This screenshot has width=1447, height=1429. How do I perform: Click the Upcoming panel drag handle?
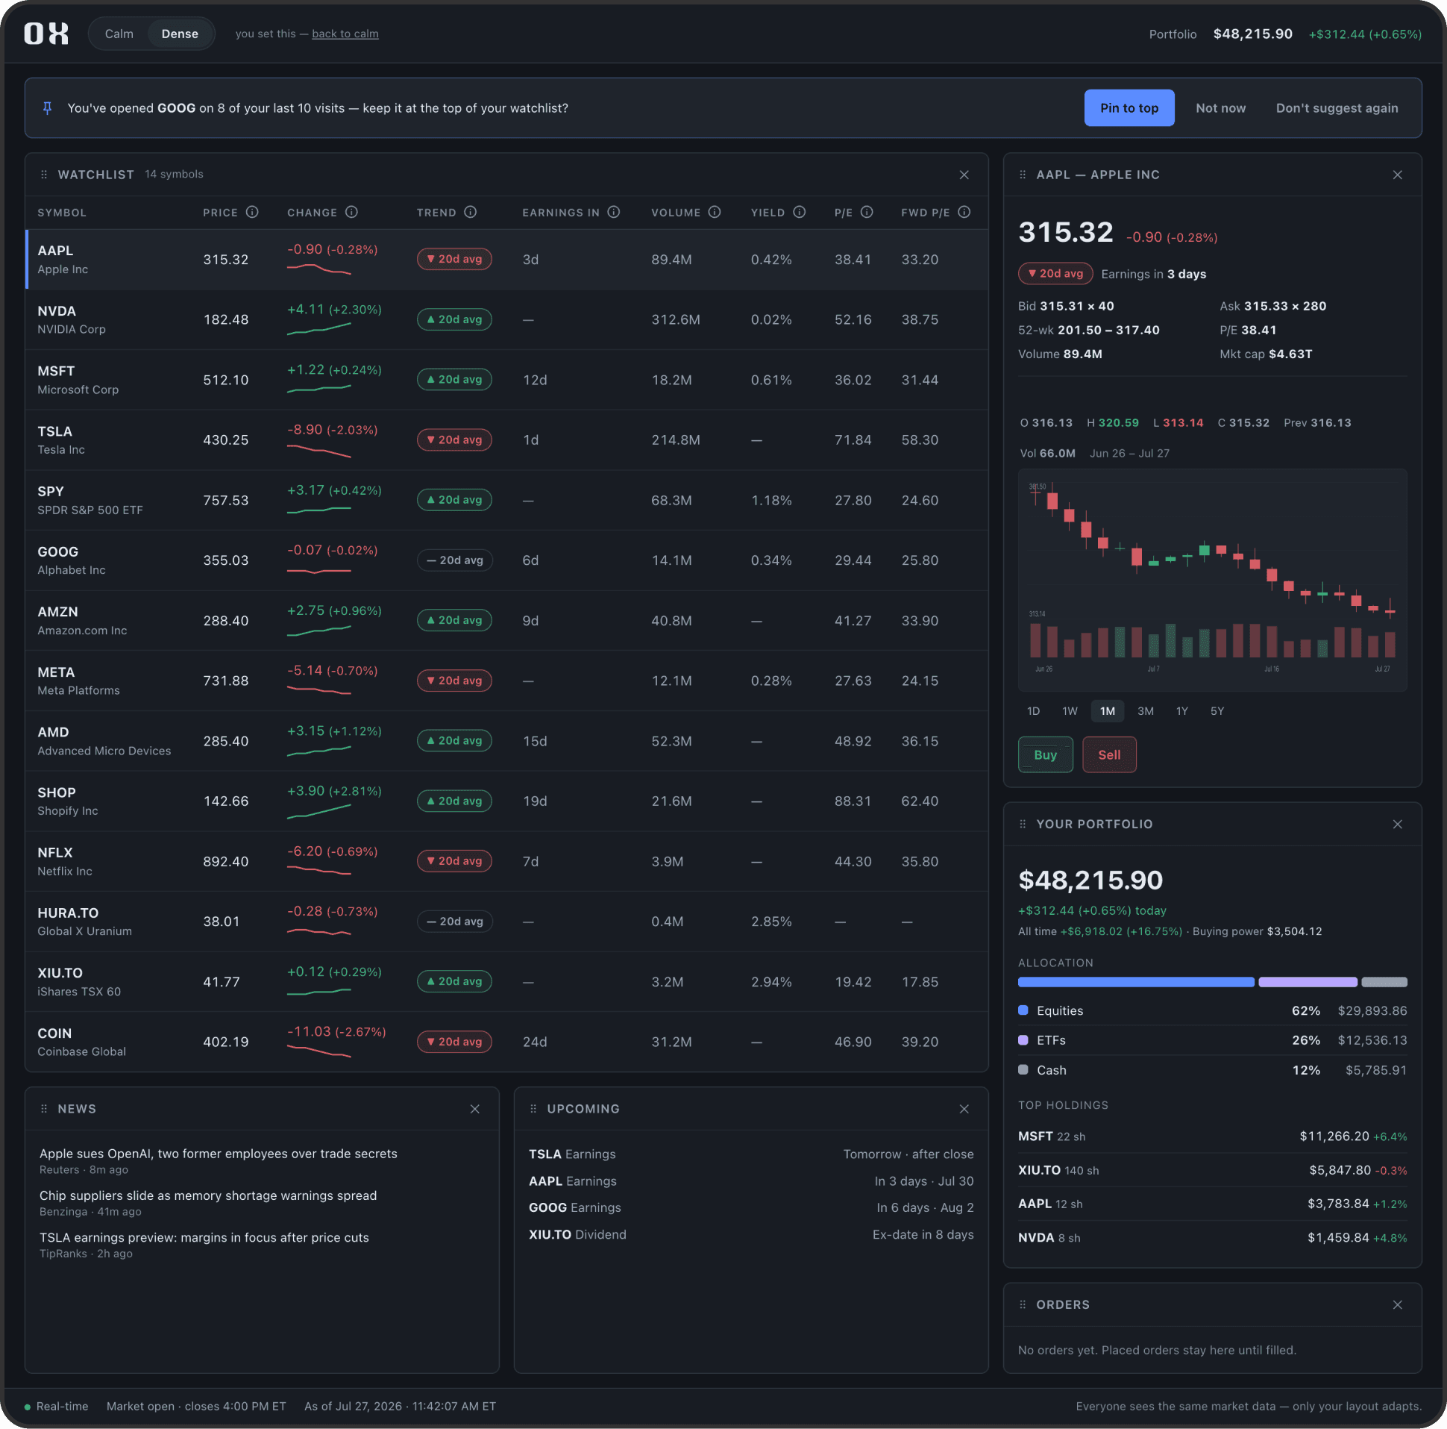(533, 1108)
